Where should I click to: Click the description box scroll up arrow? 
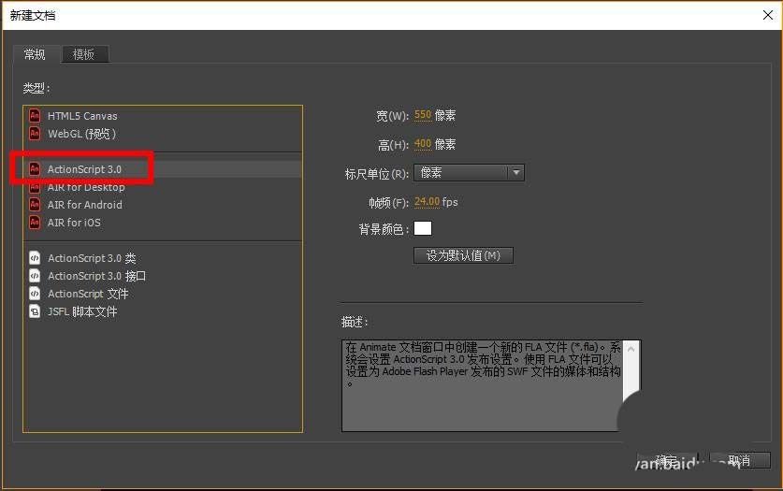(631, 349)
